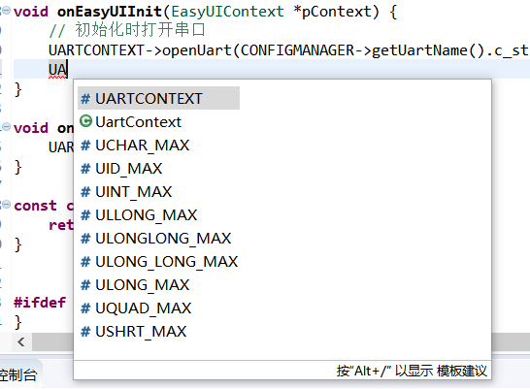Collapse the second void function fold marker

coord(7,127)
